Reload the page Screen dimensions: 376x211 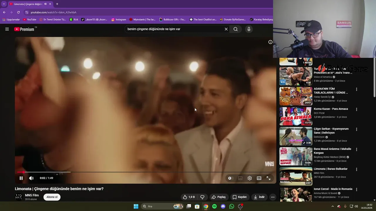[18, 12]
